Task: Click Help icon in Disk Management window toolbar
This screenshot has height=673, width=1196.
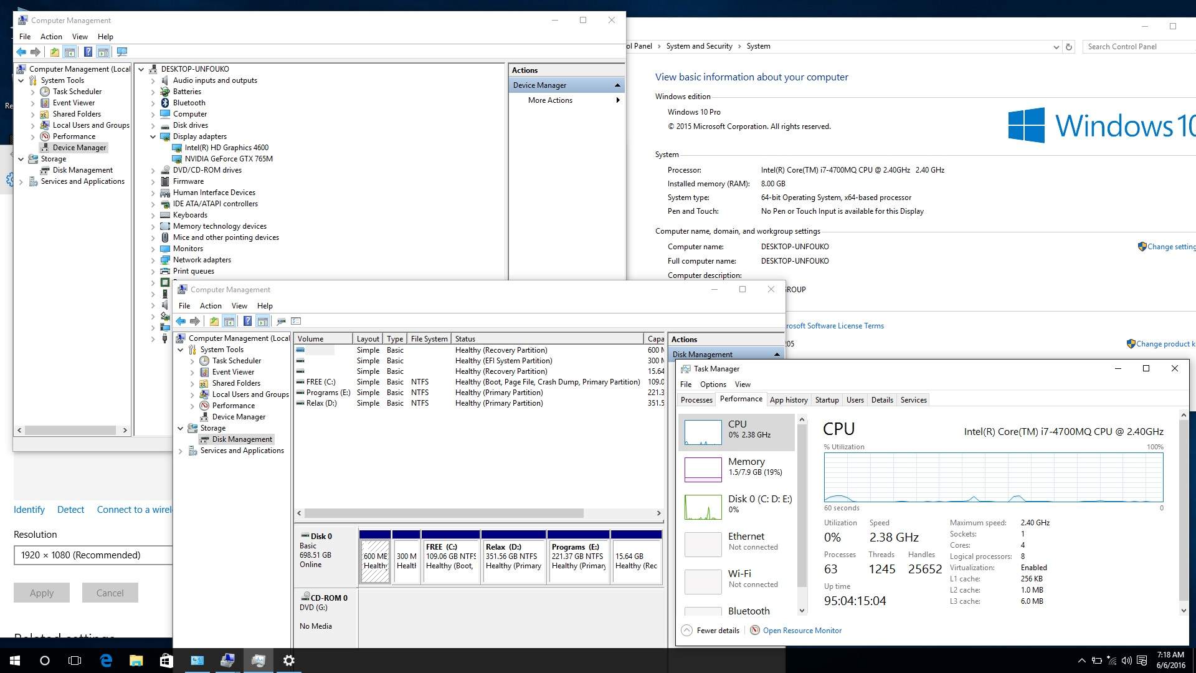Action: [247, 322]
